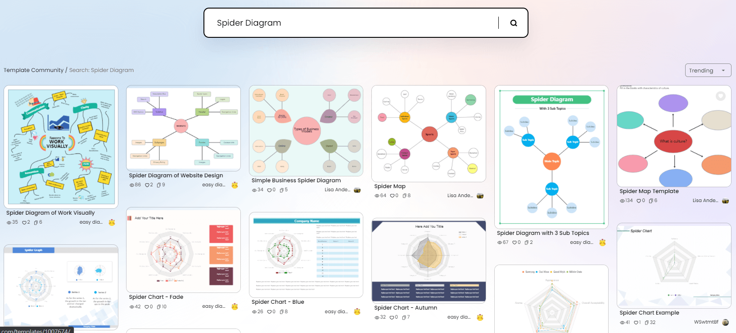This screenshot has width=736, height=333.
Task: Click copy icon of Spider Chart - Blue
Action: coord(281,312)
